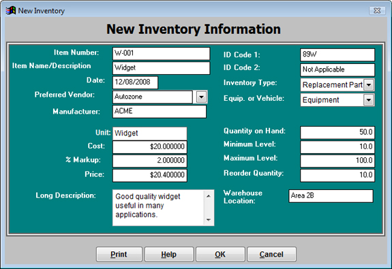Click the Reorder Quantity field
Image resolution: width=392 pixels, height=269 pixels.
coord(337,175)
